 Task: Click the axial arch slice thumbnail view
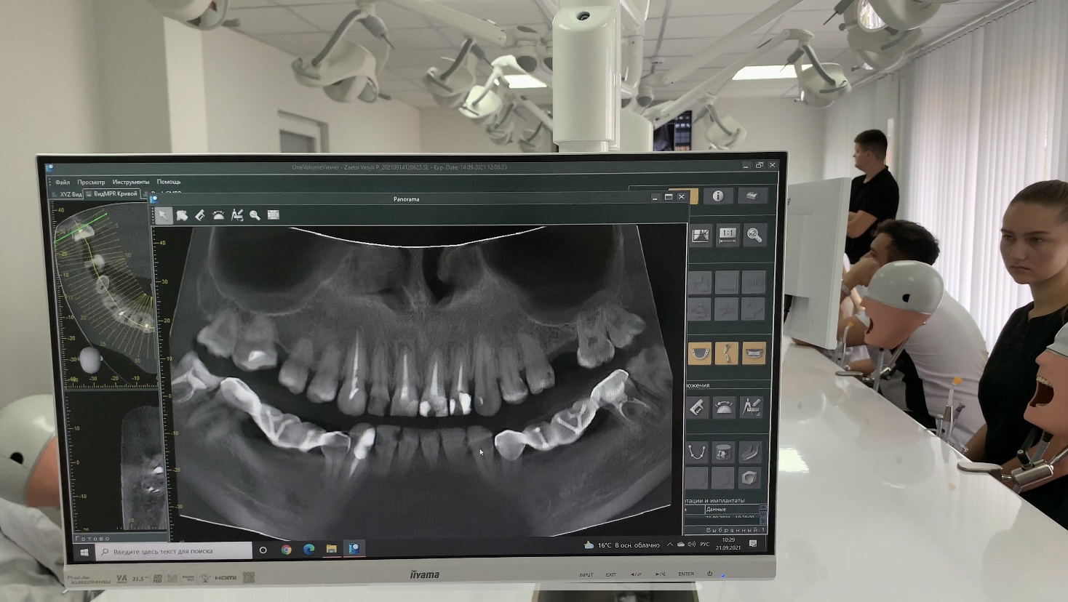(x=105, y=294)
